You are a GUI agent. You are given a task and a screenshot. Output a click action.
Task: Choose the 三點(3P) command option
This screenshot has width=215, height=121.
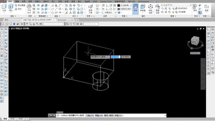(x=90, y=116)
